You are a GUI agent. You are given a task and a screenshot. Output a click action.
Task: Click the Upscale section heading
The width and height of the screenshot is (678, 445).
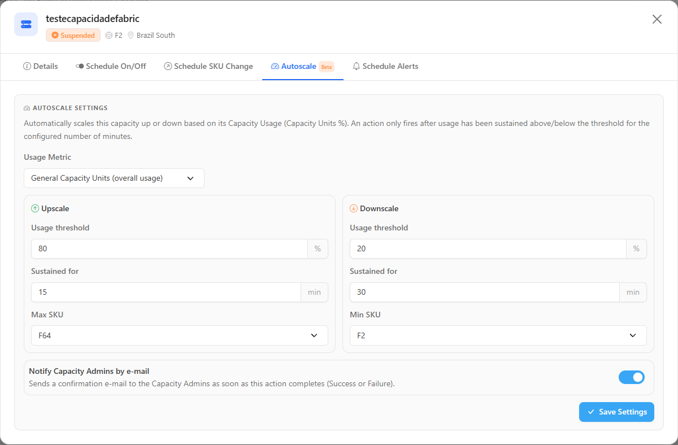[x=55, y=208]
